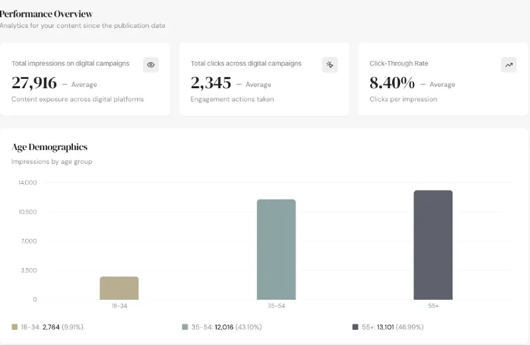Click legend value 12,016 (43.10%)
This screenshot has width=530, height=345.
click(238, 327)
